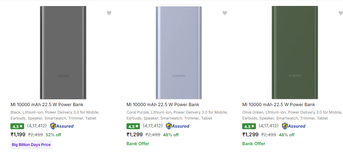Screen dimensions: 343x159
Task: Click 4.3 star rating of Coral Purple item
Action: [133, 126]
